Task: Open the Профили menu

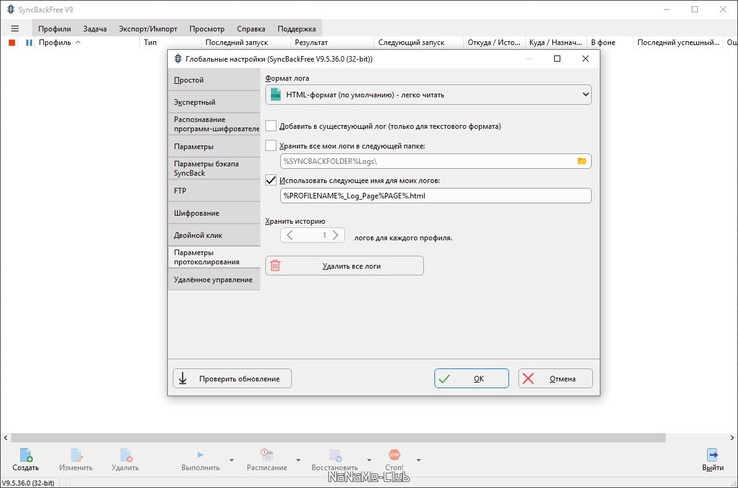Action: pyautogui.click(x=54, y=29)
